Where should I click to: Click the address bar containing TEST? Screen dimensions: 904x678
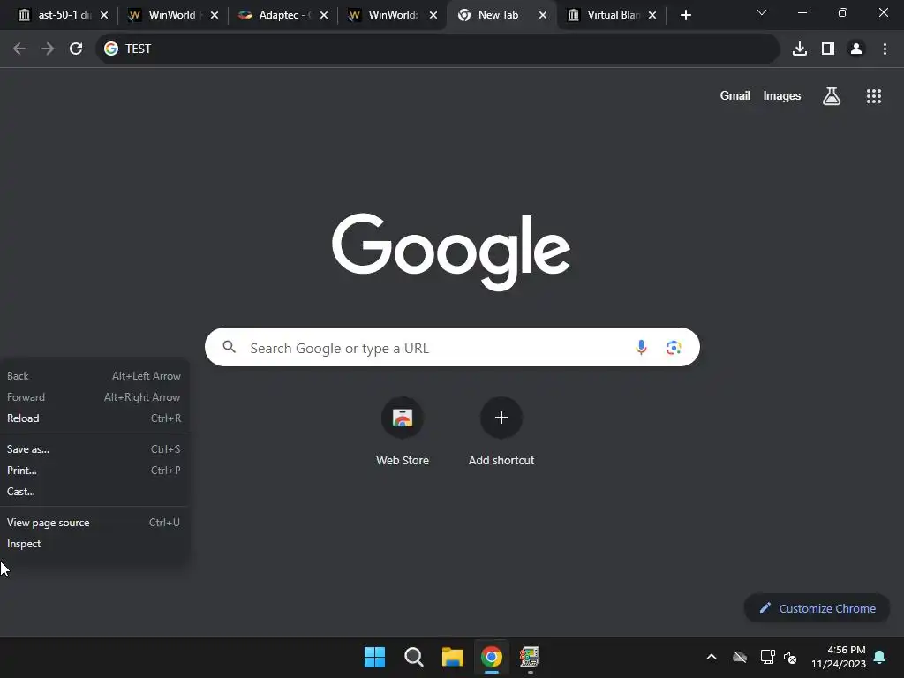[438, 49]
